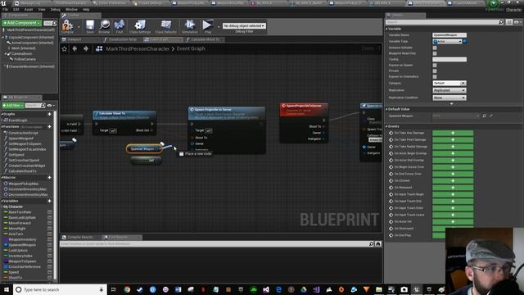
Task: Add new variable with Variables plus icon
Action: [x=49, y=201]
